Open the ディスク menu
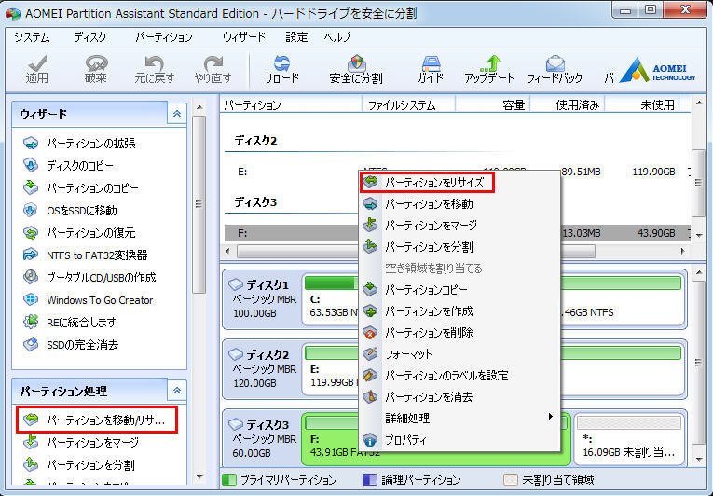 [90, 37]
